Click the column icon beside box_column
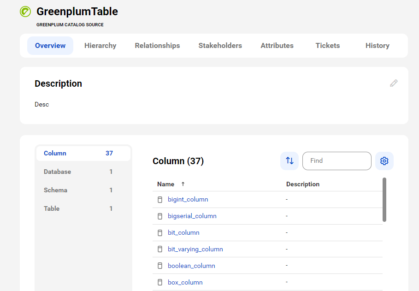Screen dimensions: 419x291 pyautogui.click(x=160, y=282)
